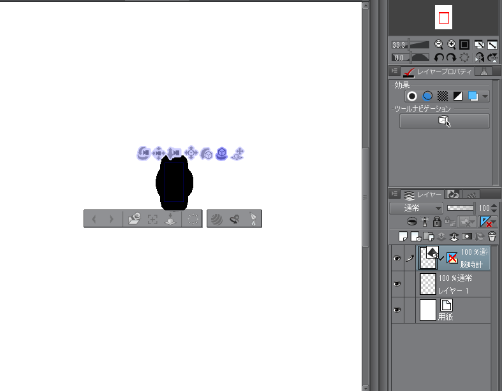Screen dimensions: 502x391
Task: Merge with layer below double-arrow icon
Action: point(454,237)
